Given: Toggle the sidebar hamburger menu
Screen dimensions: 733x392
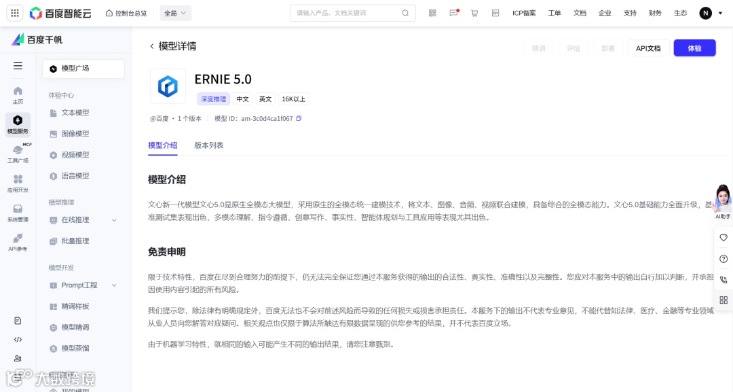Looking at the screenshot, I should 18,66.
